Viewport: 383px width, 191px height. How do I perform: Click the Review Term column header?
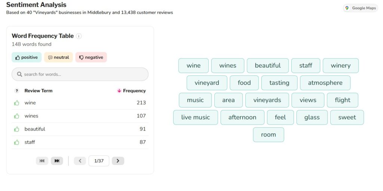(x=39, y=91)
